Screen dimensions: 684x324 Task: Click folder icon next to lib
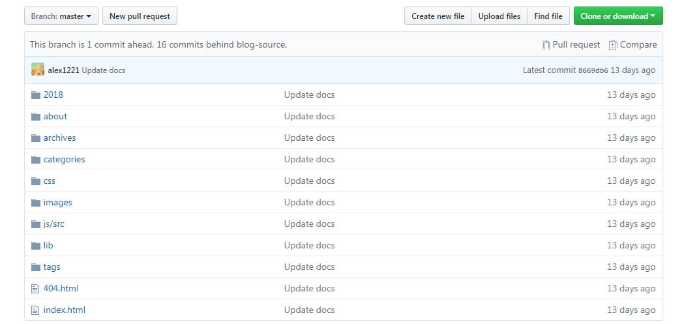(x=36, y=246)
